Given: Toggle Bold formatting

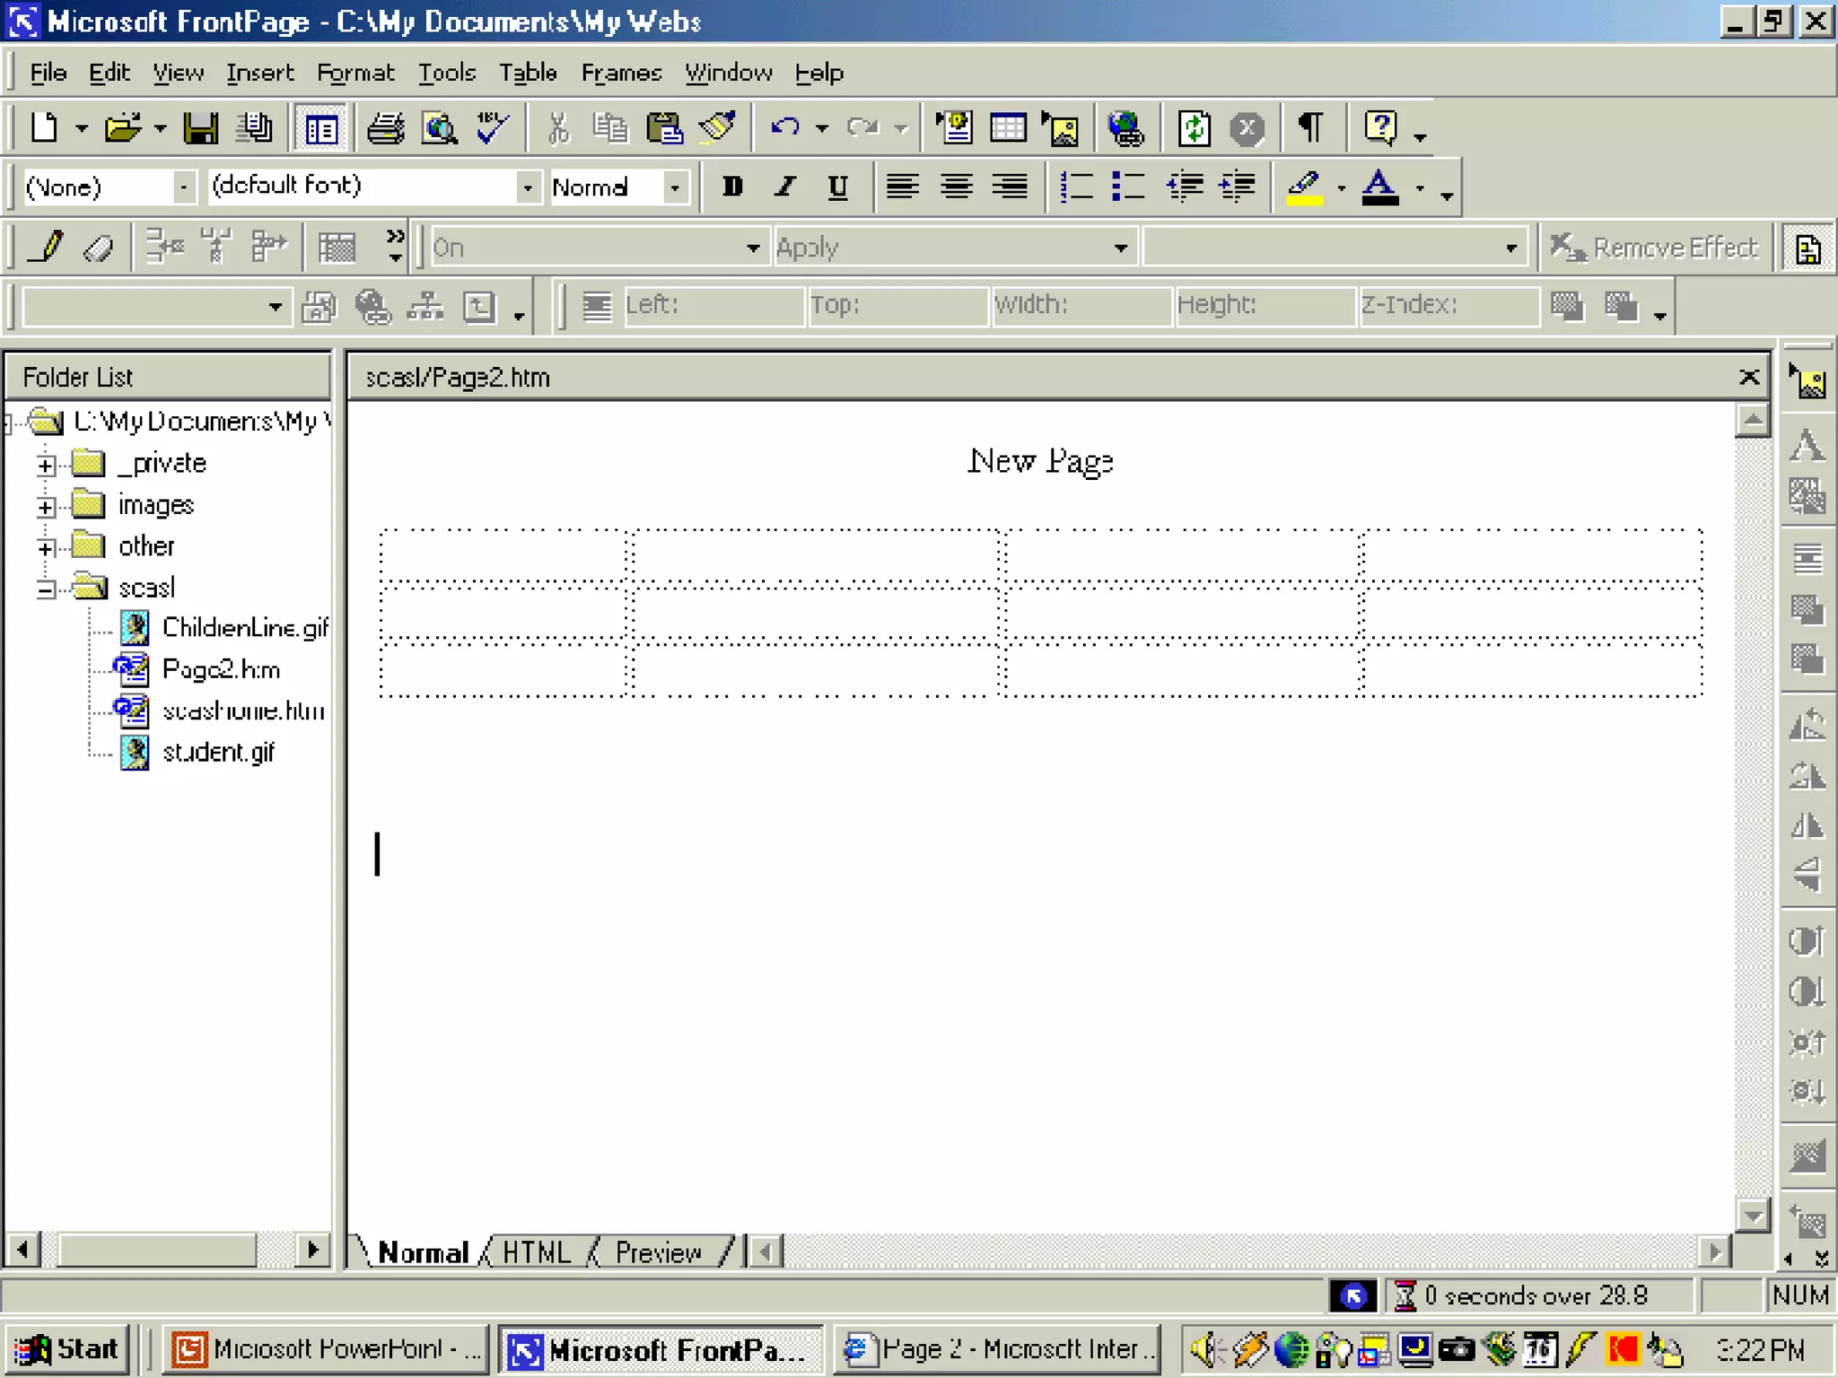Looking at the screenshot, I should click(x=732, y=187).
